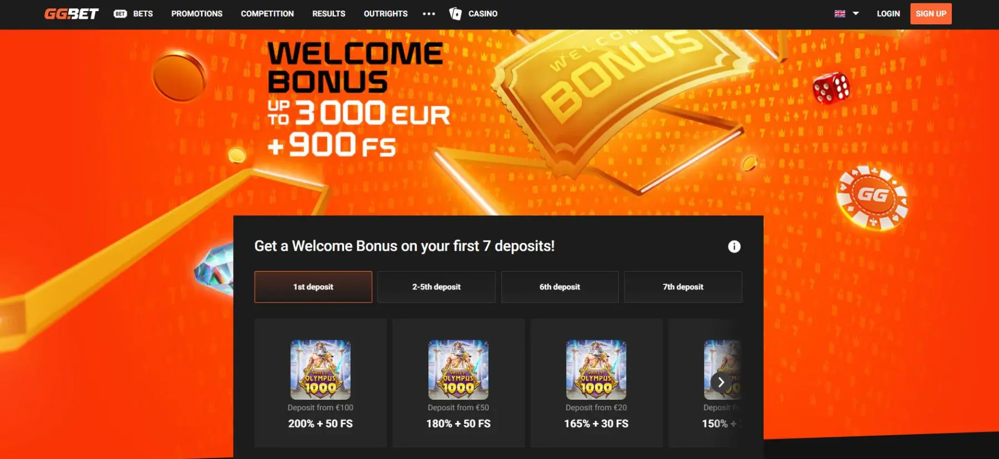This screenshot has height=459, width=999.
Task: Open the three-dots more menu
Action: click(x=429, y=14)
